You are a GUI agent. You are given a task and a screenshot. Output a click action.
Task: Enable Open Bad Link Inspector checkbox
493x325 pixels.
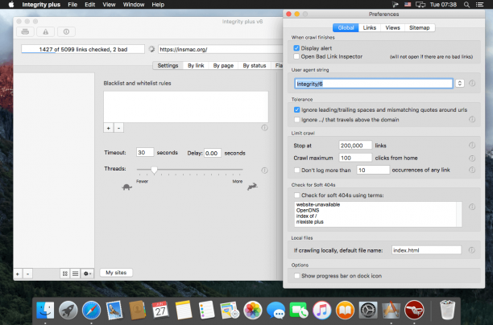pyautogui.click(x=296, y=56)
